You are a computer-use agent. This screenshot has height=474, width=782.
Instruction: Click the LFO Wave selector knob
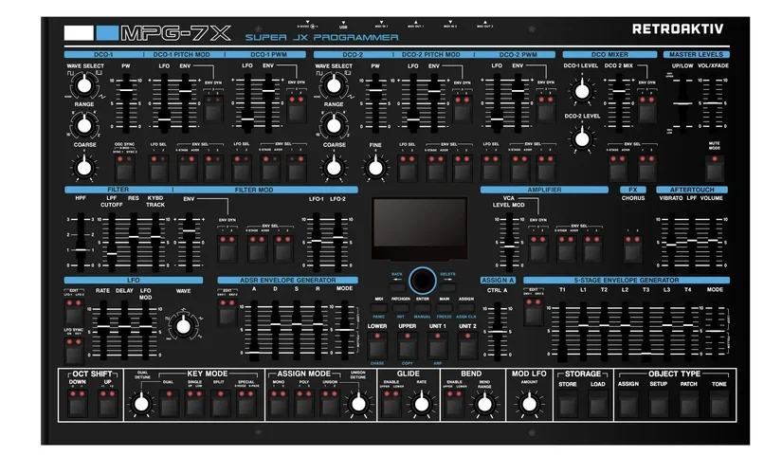click(x=183, y=326)
